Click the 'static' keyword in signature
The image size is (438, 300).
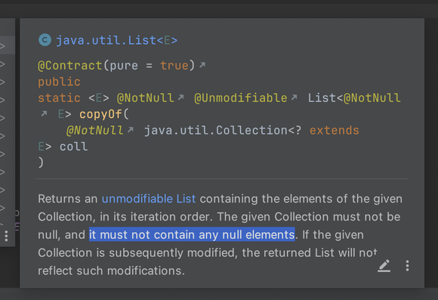pyautogui.click(x=59, y=98)
